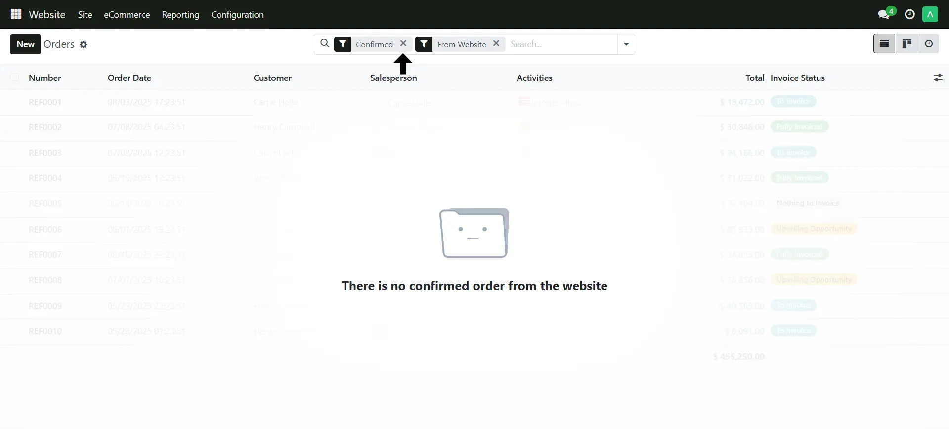Viewport: 949px width, 429px height.
Task: Open the apps grid home menu
Action: tap(16, 14)
